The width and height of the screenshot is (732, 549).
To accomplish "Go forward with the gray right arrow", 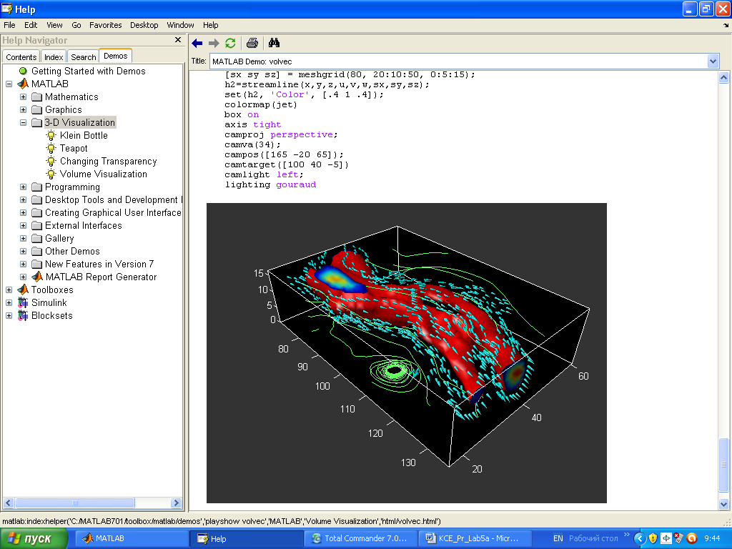I will (214, 44).
